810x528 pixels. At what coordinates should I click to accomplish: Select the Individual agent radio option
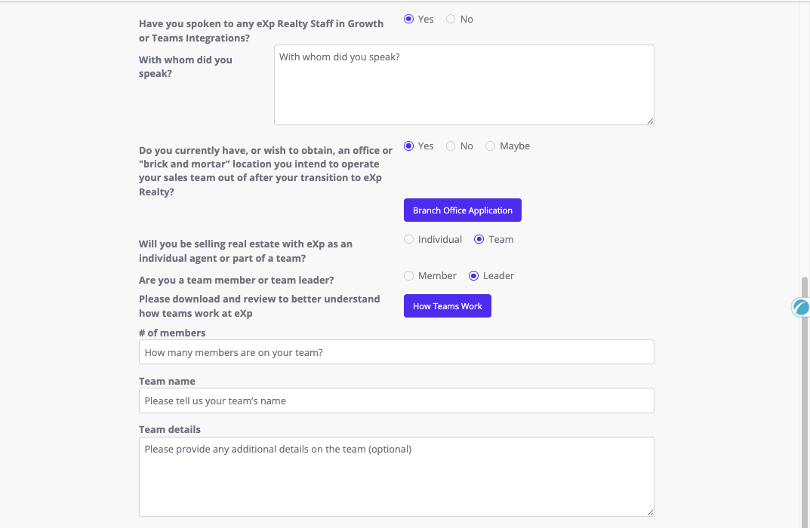(409, 239)
